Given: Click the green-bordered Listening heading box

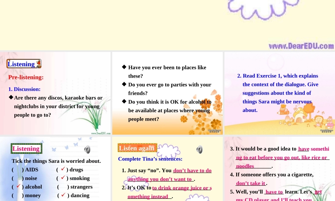Looking at the screenshot, I should pyautogui.click(x=26, y=149).
